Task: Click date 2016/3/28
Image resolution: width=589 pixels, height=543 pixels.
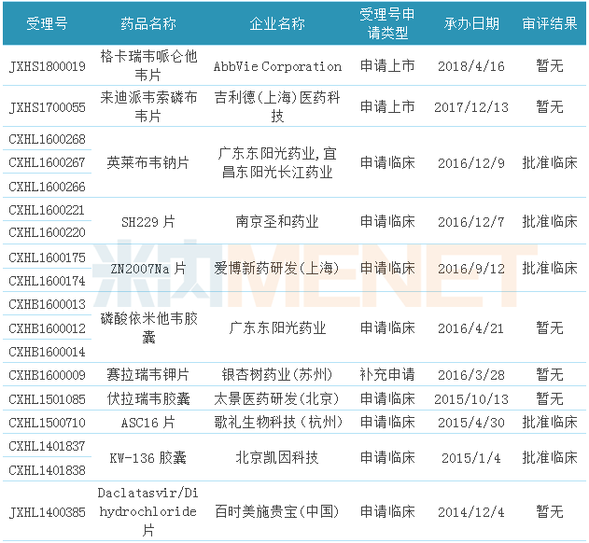Action: tap(471, 375)
